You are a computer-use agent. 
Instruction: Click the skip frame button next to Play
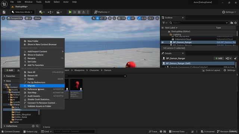tap(75, 12)
